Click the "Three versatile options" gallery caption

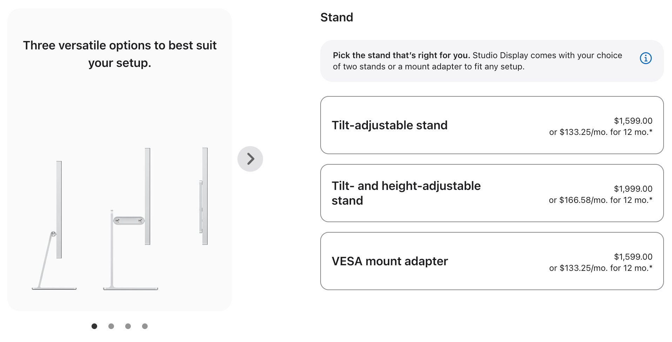120,54
